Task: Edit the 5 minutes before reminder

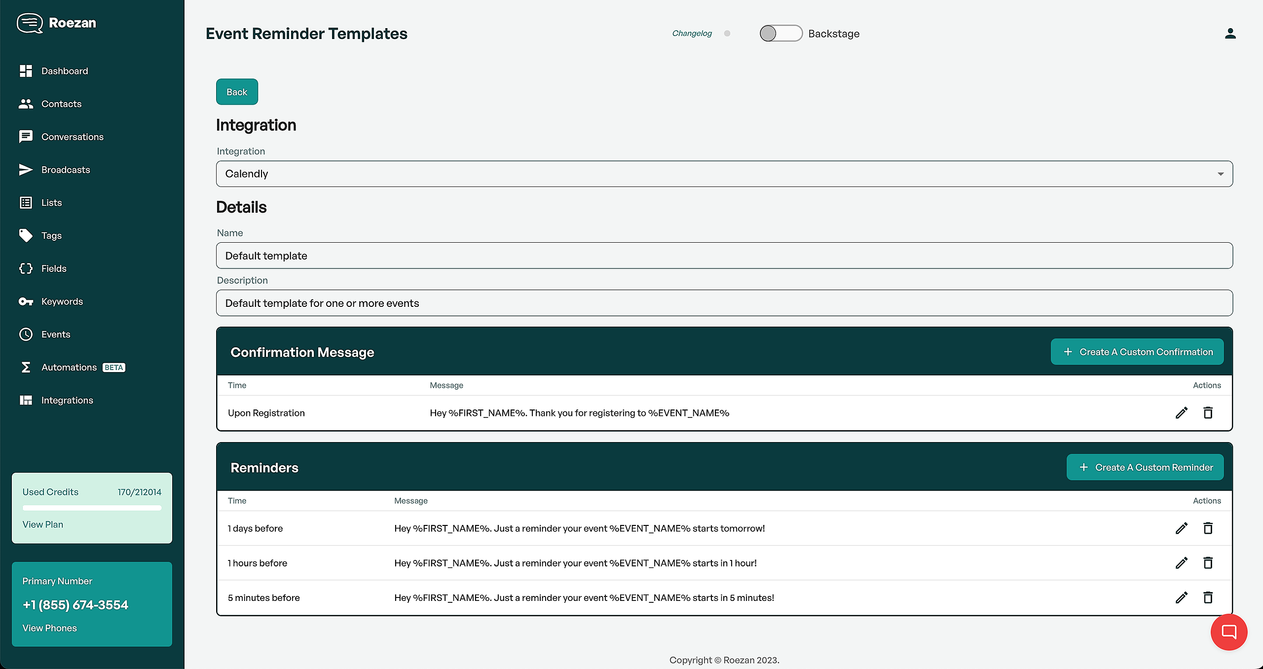Action: pyautogui.click(x=1181, y=597)
